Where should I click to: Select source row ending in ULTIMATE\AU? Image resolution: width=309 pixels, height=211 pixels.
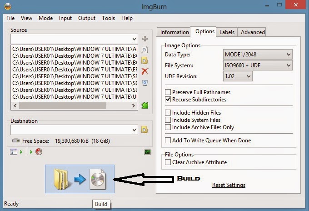(x=75, y=49)
